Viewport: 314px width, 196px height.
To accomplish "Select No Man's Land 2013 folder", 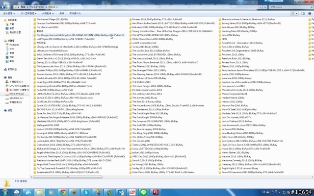I will click(48, 27).
